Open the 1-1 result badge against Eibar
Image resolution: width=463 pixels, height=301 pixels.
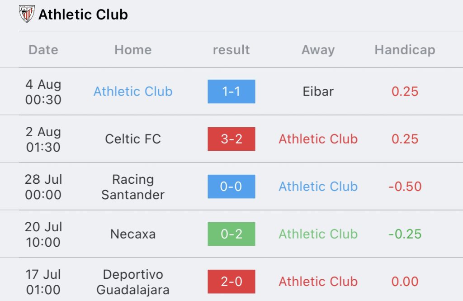[231, 91]
